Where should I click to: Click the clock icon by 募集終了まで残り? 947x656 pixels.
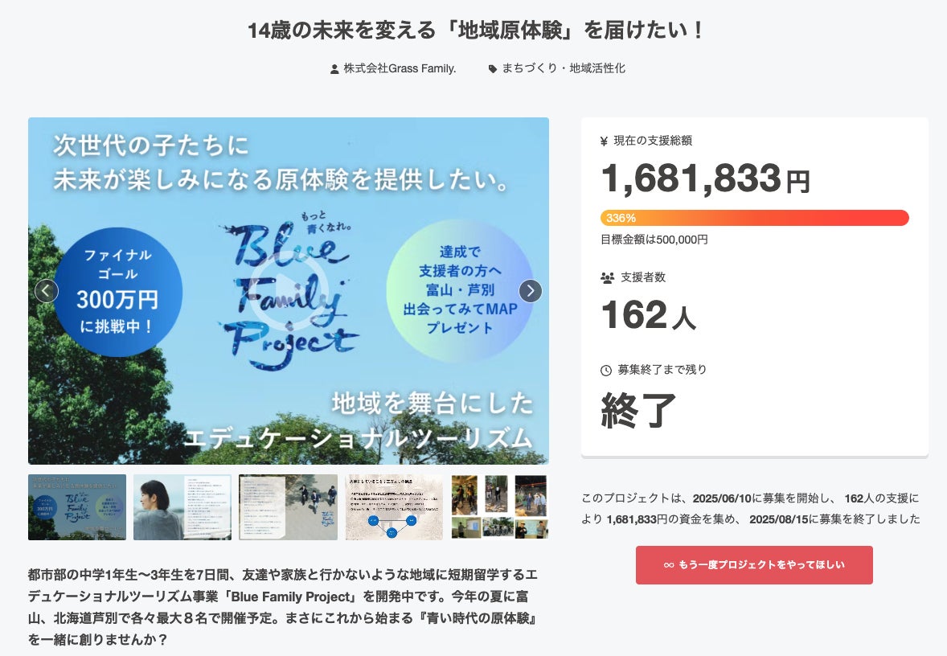(606, 370)
